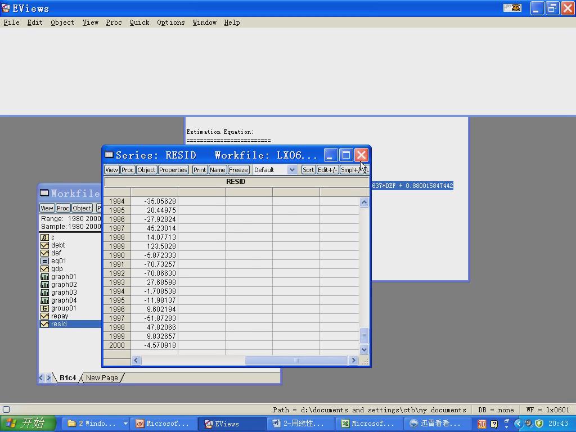Click the EViews application title icon
This screenshot has height=432, width=576.
(6, 8)
